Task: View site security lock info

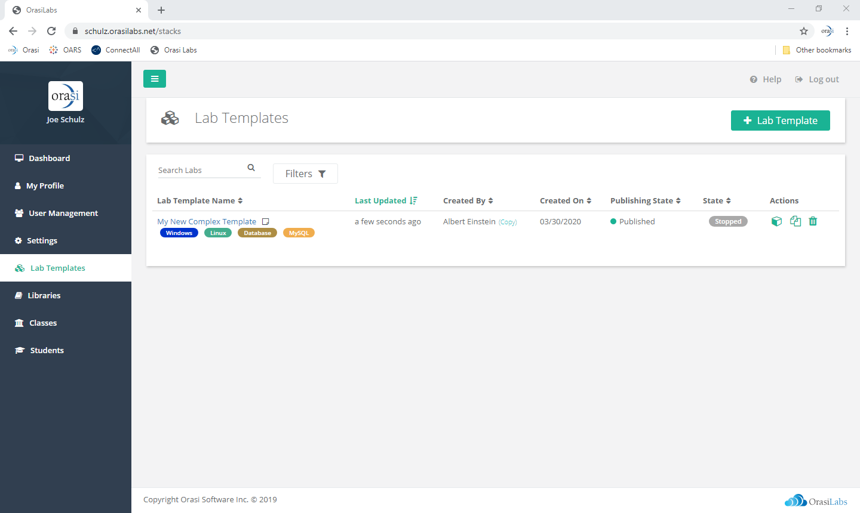Action: click(75, 31)
